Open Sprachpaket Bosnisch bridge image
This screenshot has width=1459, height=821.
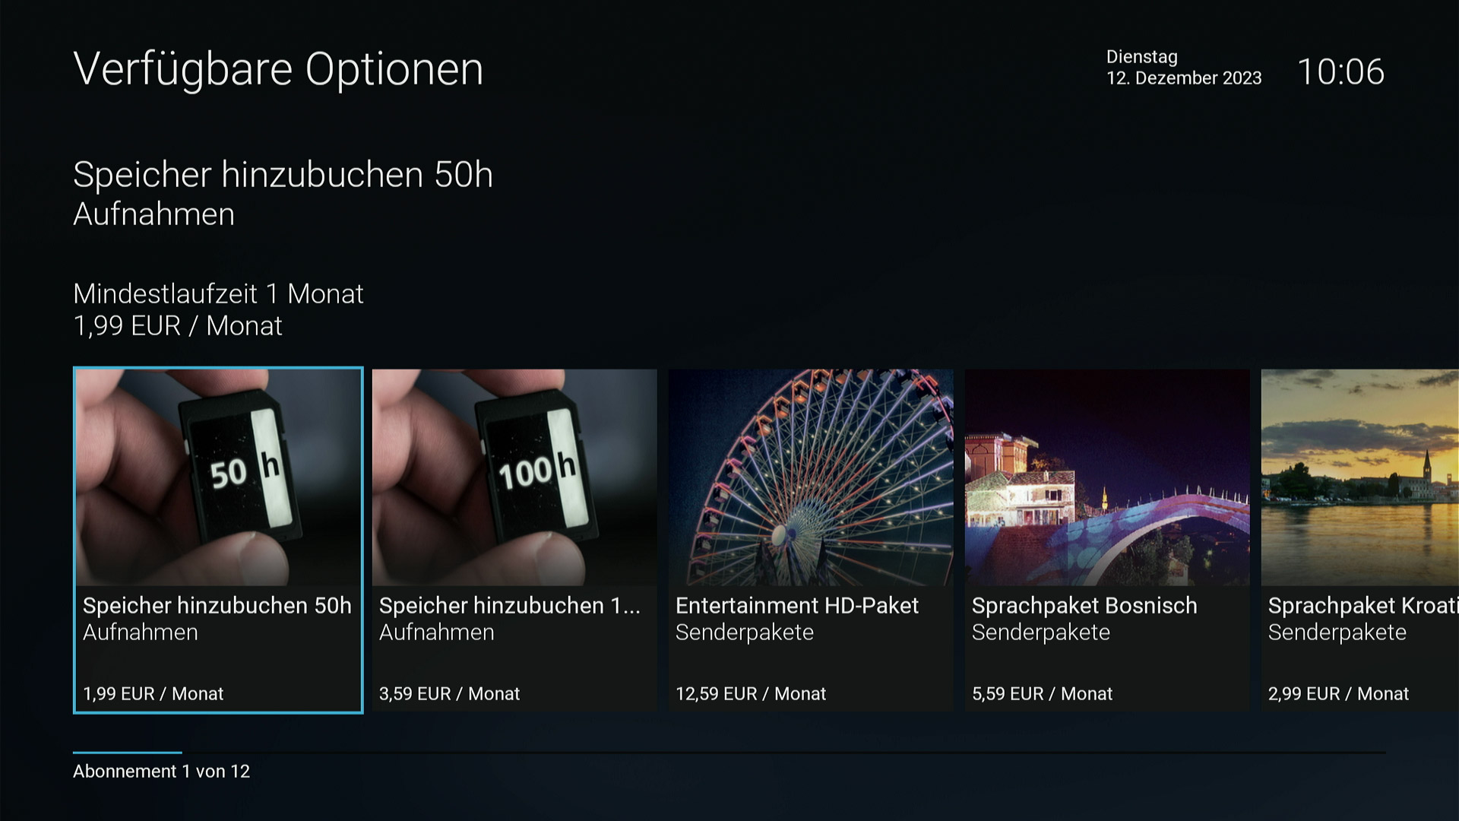point(1107,477)
